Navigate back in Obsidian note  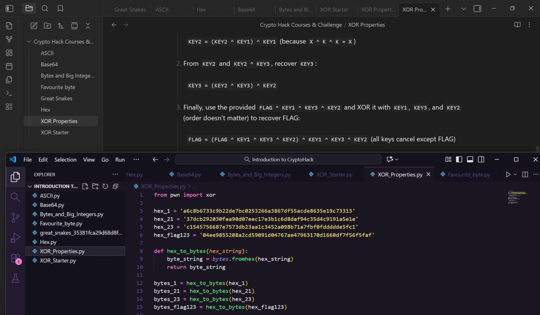pos(114,25)
